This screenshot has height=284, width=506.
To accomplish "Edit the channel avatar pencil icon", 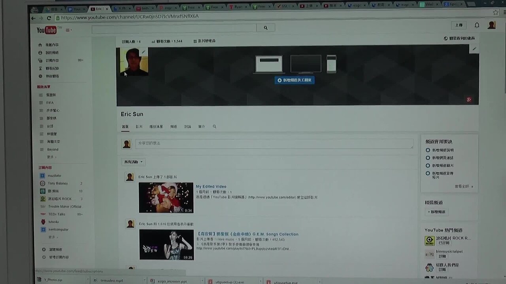I will click(x=143, y=52).
